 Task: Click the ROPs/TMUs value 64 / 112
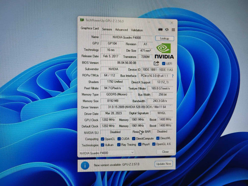coord(110,75)
